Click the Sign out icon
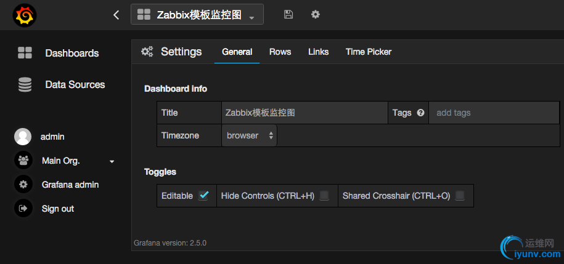The width and height of the screenshot is (564, 264). [x=23, y=209]
